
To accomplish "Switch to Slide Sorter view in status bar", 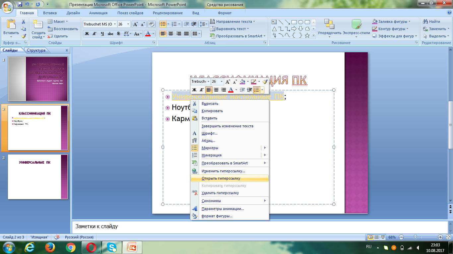I will click(x=377, y=237).
